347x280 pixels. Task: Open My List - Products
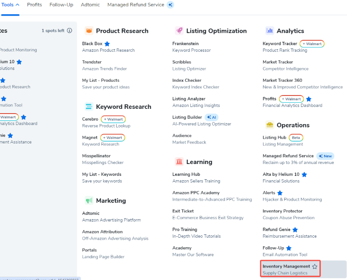coord(106,84)
